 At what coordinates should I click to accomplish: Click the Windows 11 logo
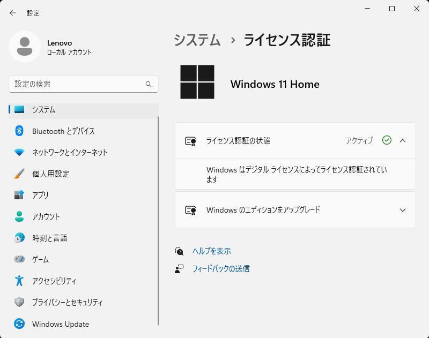coord(197,82)
